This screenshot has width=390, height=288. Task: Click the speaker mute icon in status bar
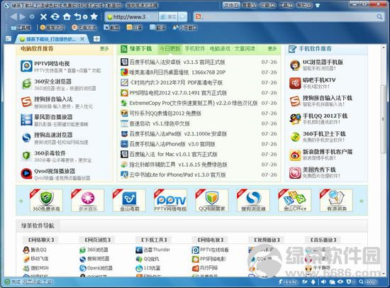click(323, 282)
